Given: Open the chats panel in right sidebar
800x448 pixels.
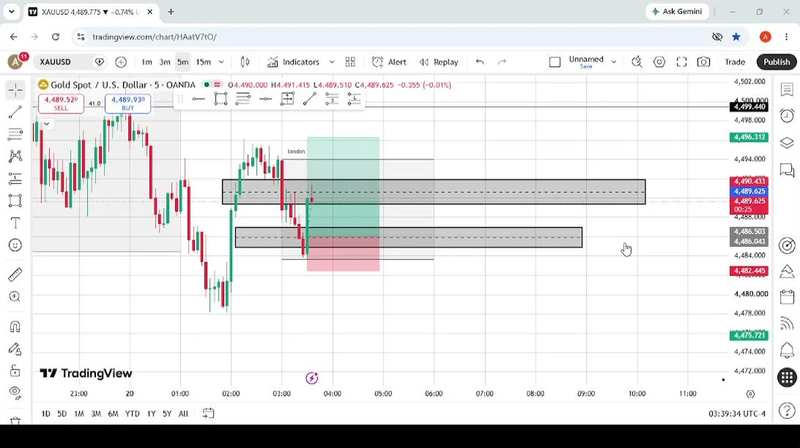Looking at the screenshot, I should pyautogui.click(x=787, y=169).
